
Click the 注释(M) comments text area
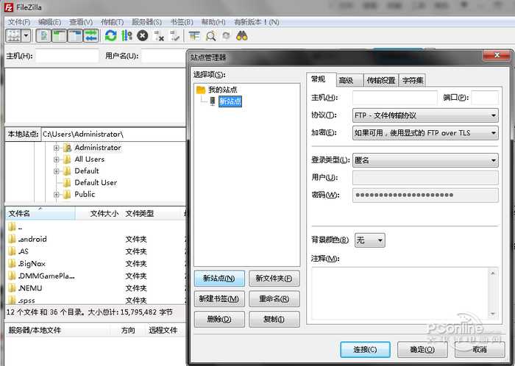(x=400, y=293)
